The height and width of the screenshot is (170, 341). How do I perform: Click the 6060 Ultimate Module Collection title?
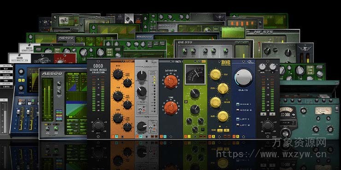pos(98,68)
